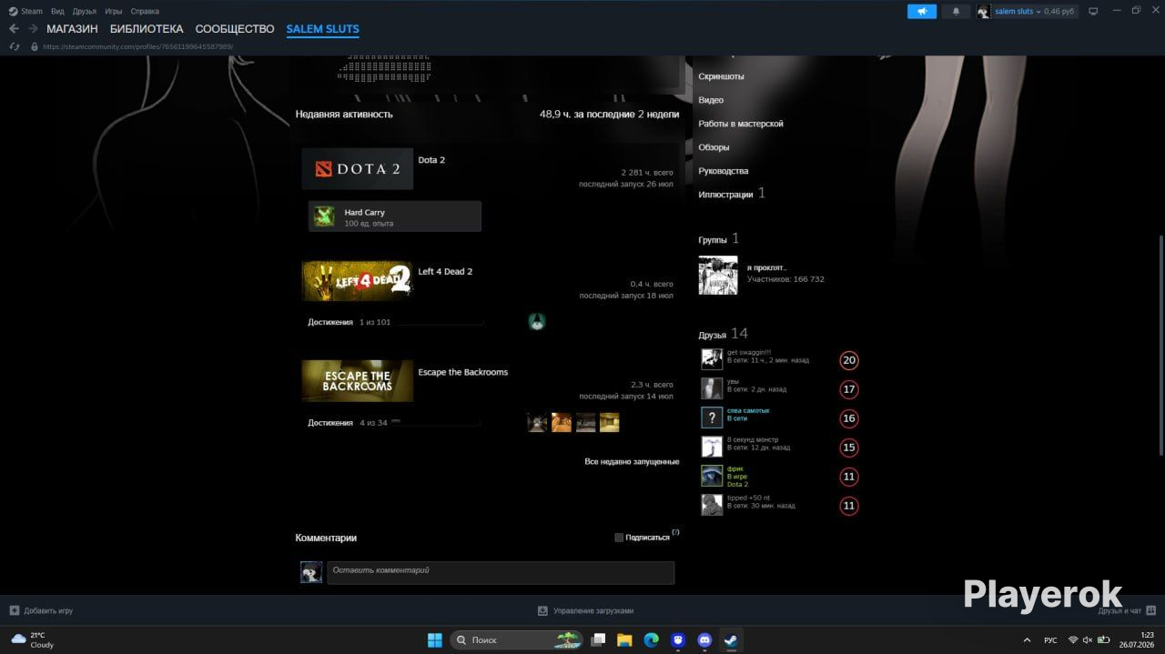Open friend get swaggin!!! avatar

[712, 359]
